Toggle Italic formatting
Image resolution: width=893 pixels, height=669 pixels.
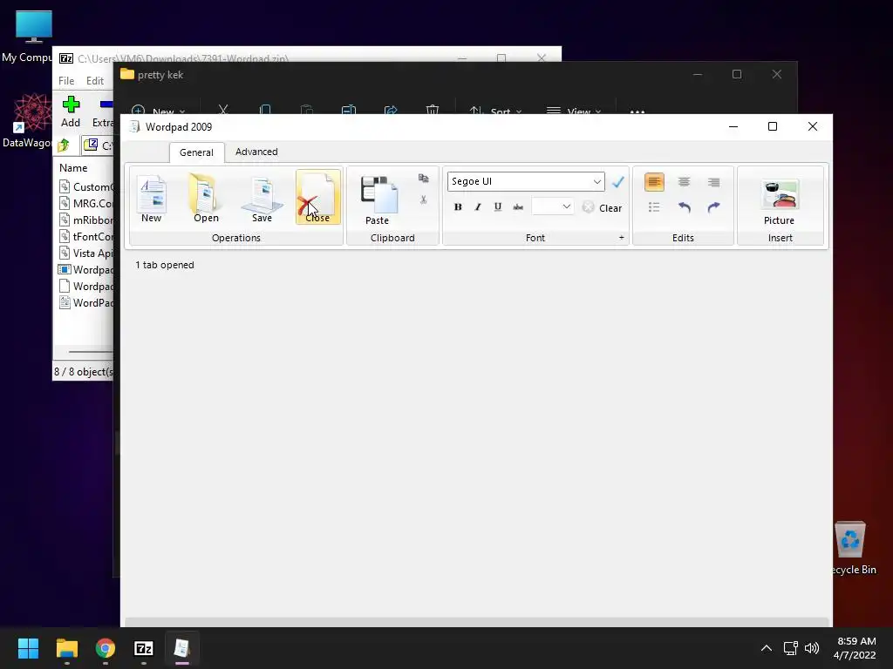tap(478, 207)
